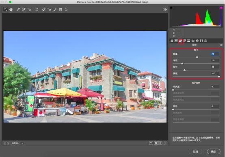Focus the masking field showing 100
Image resolution: width=225 pixels, height=157 pixels.
pos(215,73)
